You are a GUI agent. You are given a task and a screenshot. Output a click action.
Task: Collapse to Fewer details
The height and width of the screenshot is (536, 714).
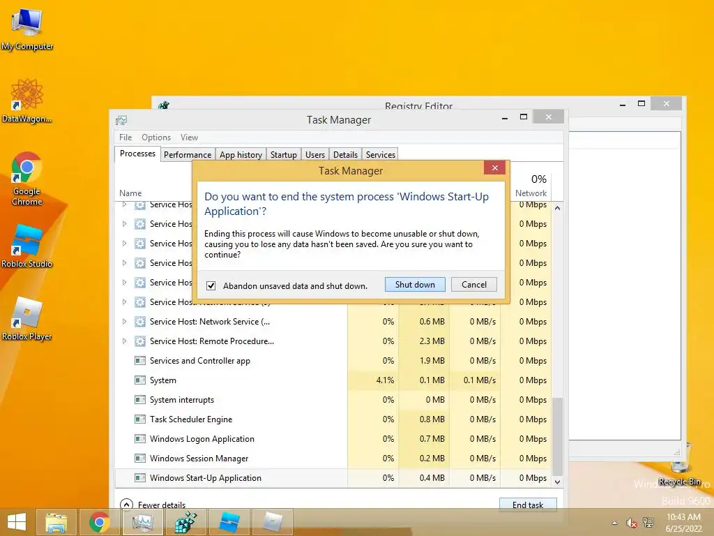[x=153, y=505]
